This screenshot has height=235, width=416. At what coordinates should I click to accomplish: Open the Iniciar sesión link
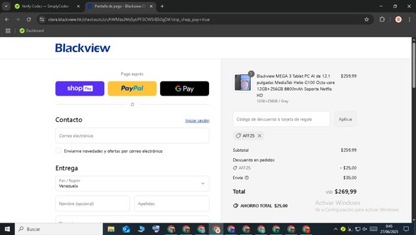(x=197, y=120)
